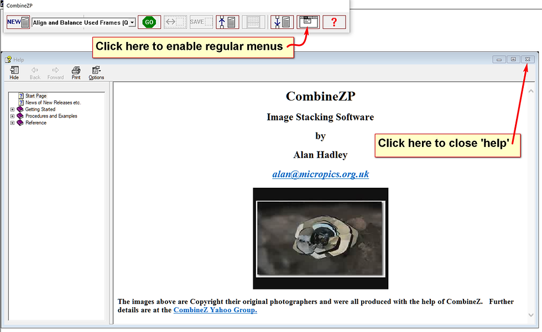This screenshot has width=542, height=332.
Task: Open the CombineZ Yahoo Group link
Action: (x=215, y=310)
